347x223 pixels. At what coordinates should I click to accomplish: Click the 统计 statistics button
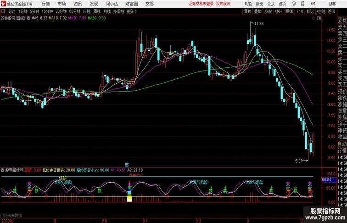coord(279,11)
